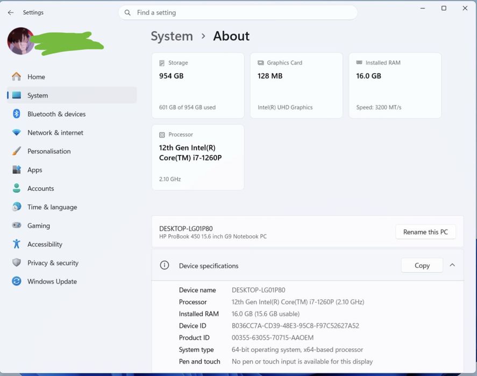This screenshot has width=477, height=376.
Task: Click the Device ID value
Action: click(x=295, y=326)
